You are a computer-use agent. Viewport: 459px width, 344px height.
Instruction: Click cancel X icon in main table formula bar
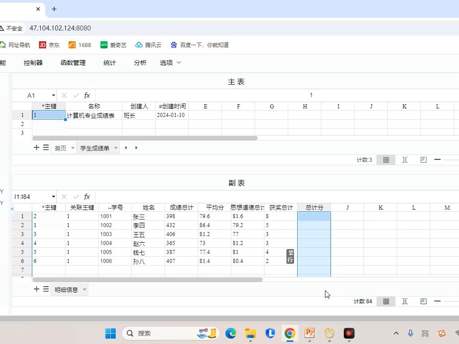click(64, 95)
